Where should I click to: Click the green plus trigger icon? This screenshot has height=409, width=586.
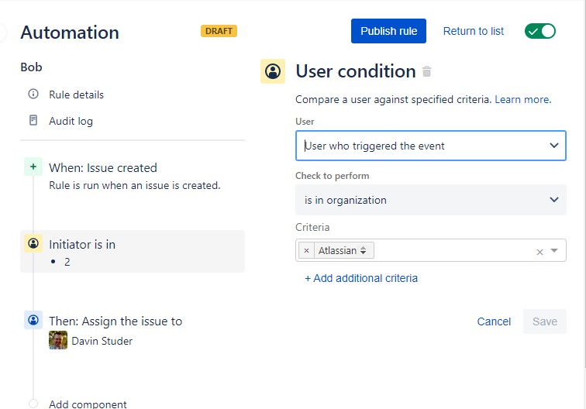tap(33, 167)
